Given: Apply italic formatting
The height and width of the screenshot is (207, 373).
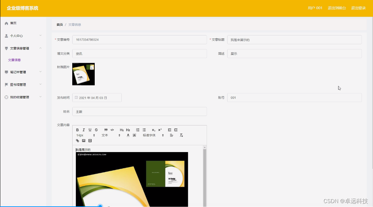Looking at the screenshot, I should point(84,130).
